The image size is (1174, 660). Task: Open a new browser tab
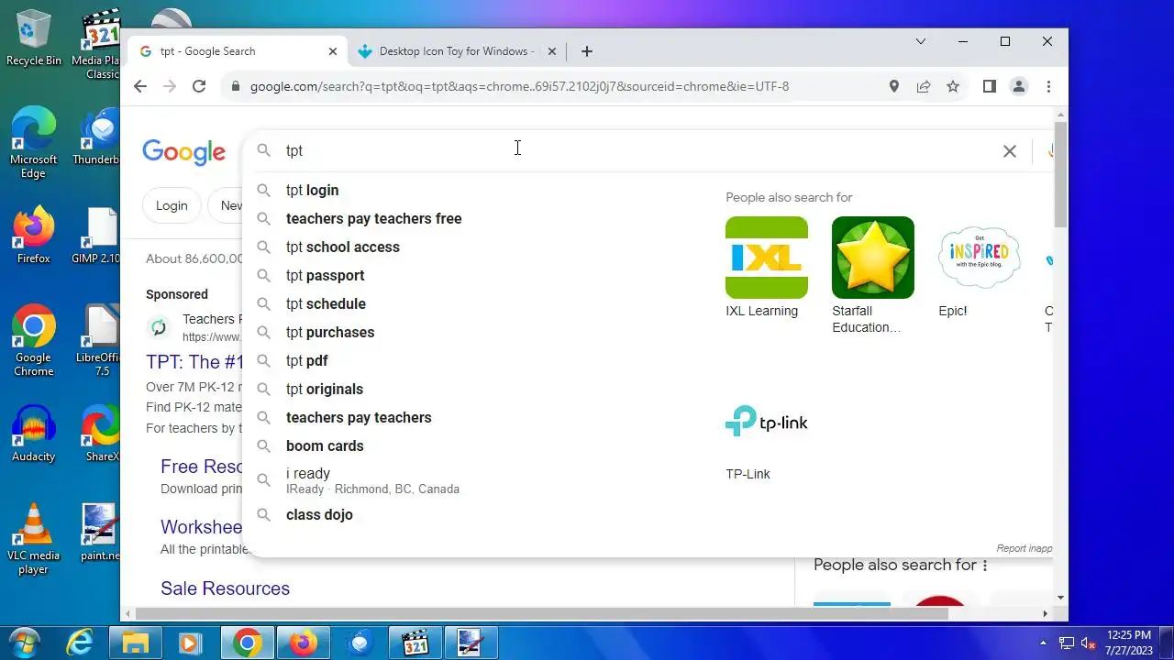pyautogui.click(x=587, y=51)
